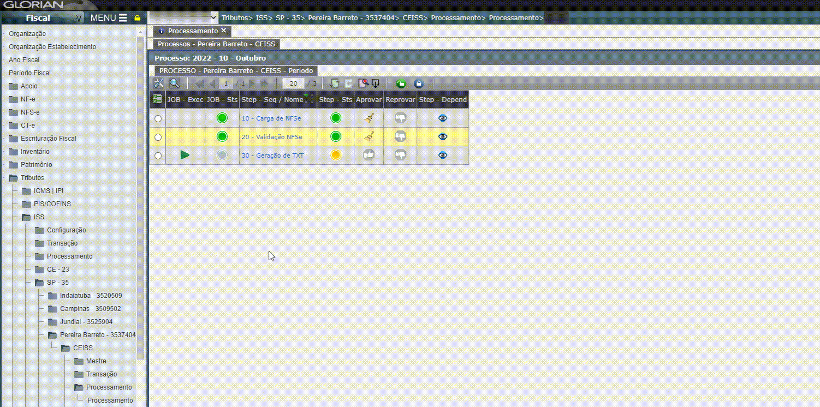Image resolution: width=820 pixels, height=407 pixels.
Task: Click the broom icon for 10 - Carga de NFSe
Action: click(x=369, y=118)
